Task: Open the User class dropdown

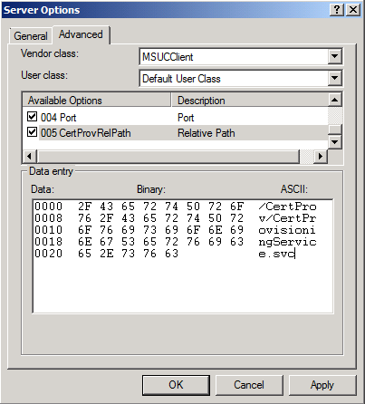Action: (334, 78)
